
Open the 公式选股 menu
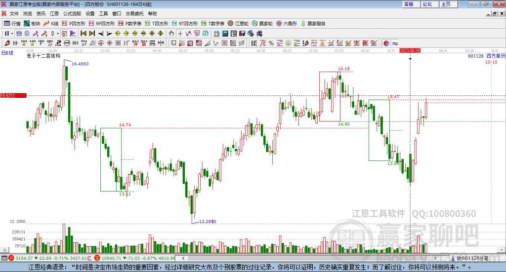pos(72,13)
